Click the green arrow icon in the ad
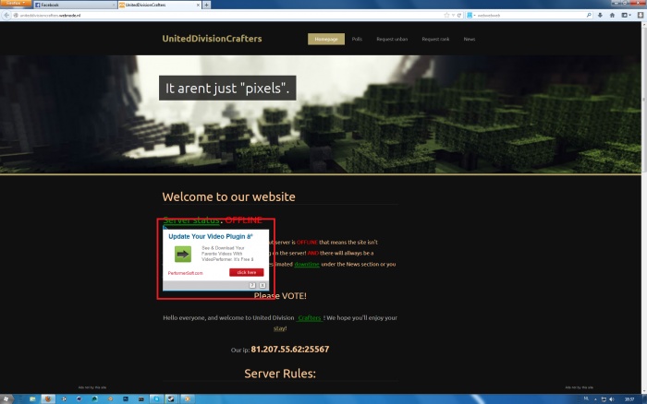Viewport: 647px width, 404px height. tap(183, 254)
